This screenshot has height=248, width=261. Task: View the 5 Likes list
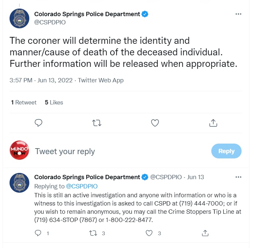pos(54,102)
